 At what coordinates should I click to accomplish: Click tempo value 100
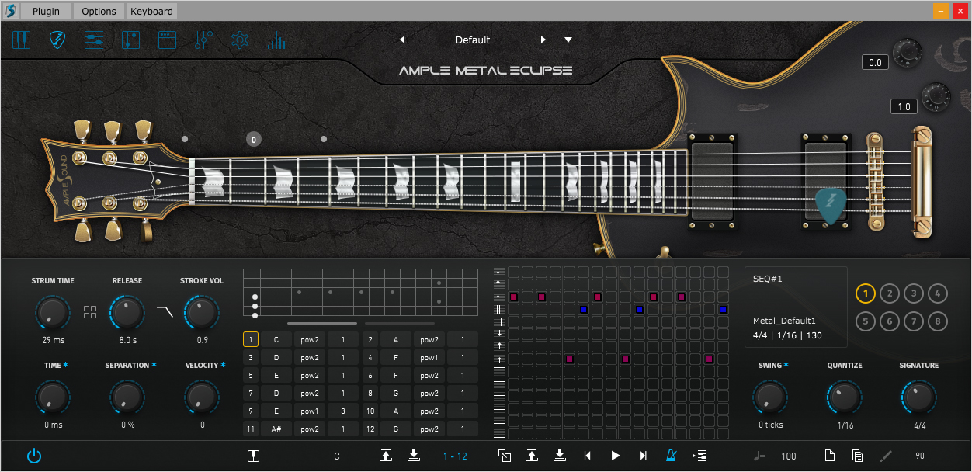[x=789, y=456]
